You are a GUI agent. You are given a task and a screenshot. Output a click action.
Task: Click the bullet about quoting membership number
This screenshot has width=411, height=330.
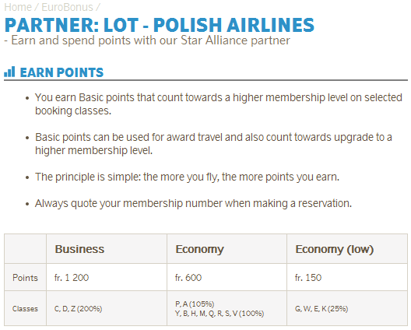194,203
